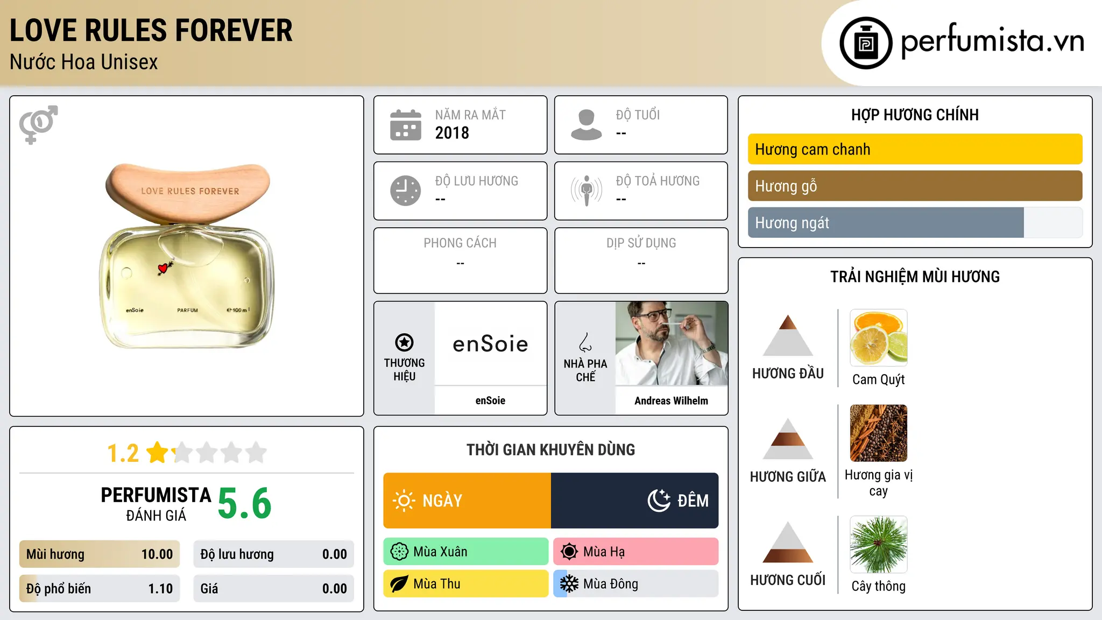
Task: Click the Cây thông note label
Action: [x=879, y=586]
